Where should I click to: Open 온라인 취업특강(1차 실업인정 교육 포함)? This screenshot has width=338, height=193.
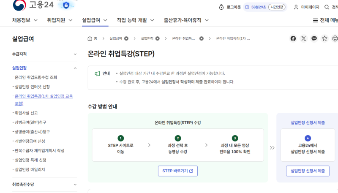click(44, 100)
